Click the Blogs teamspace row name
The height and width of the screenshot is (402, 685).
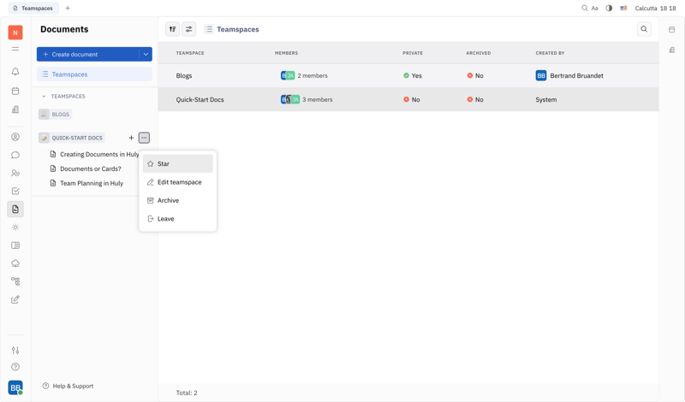coord(184,75)
